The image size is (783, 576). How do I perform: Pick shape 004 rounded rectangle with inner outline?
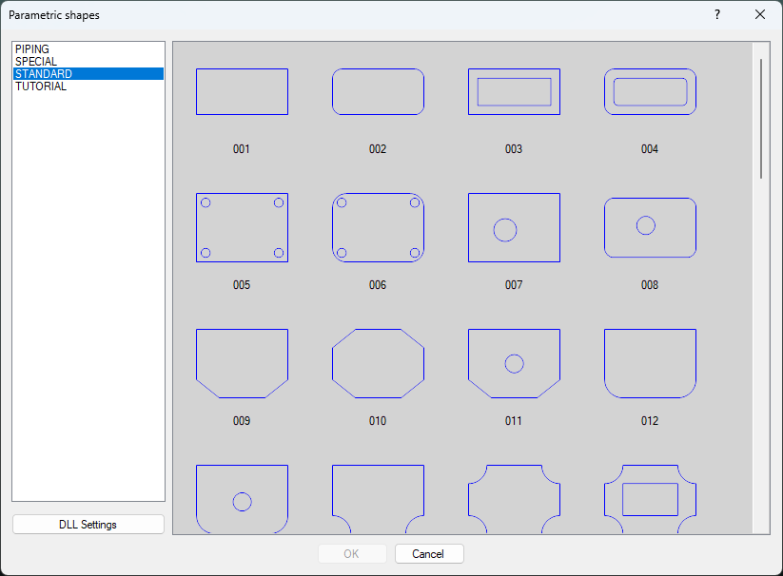pos(650,91)
